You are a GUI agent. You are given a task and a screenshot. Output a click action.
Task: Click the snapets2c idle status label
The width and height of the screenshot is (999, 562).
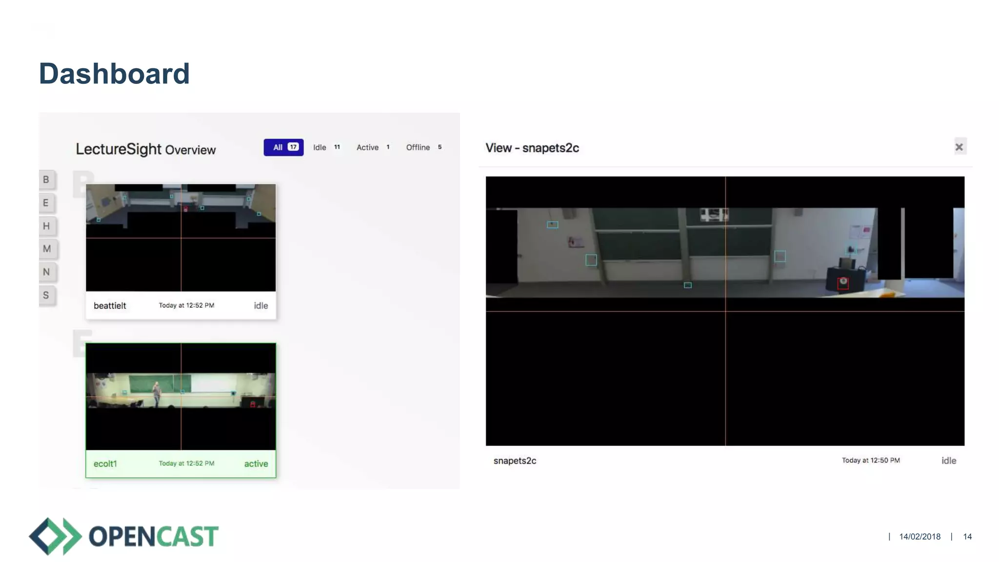[949, 461]
